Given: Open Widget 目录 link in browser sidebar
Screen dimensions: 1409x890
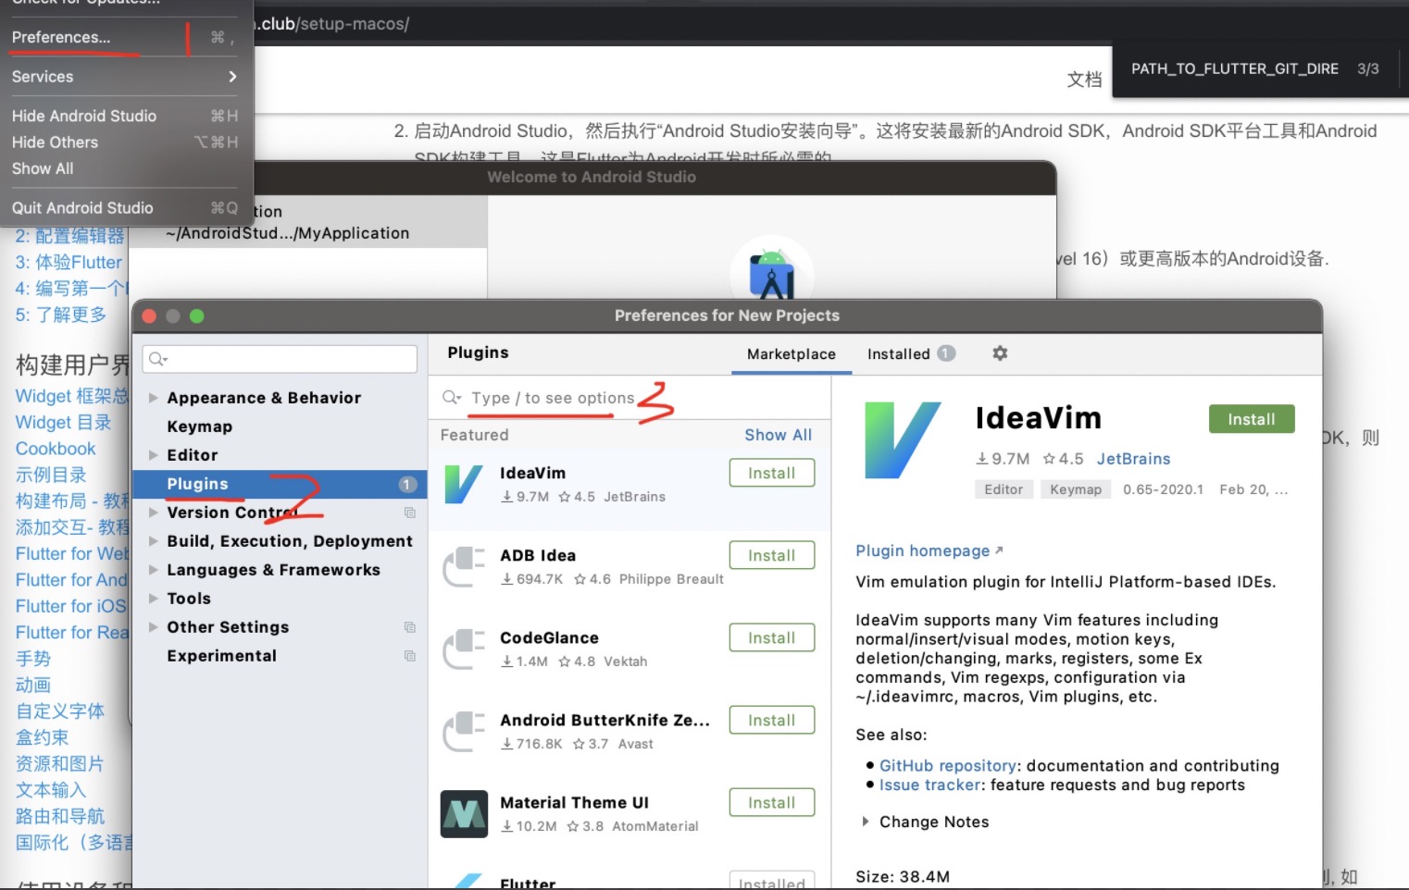Looking at the screenshot, I should [x=63, y=423].
